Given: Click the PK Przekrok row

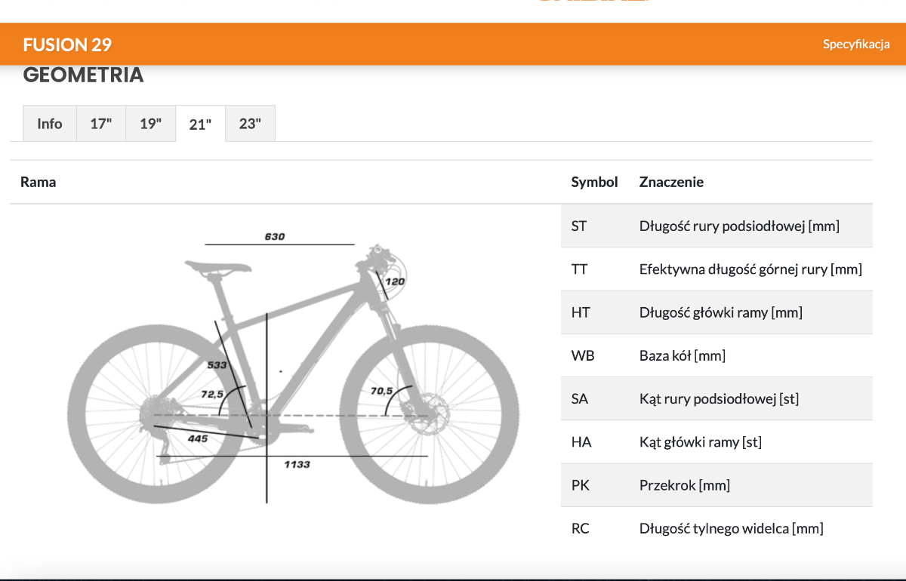Looking at the screenshot, I should 716,485.
